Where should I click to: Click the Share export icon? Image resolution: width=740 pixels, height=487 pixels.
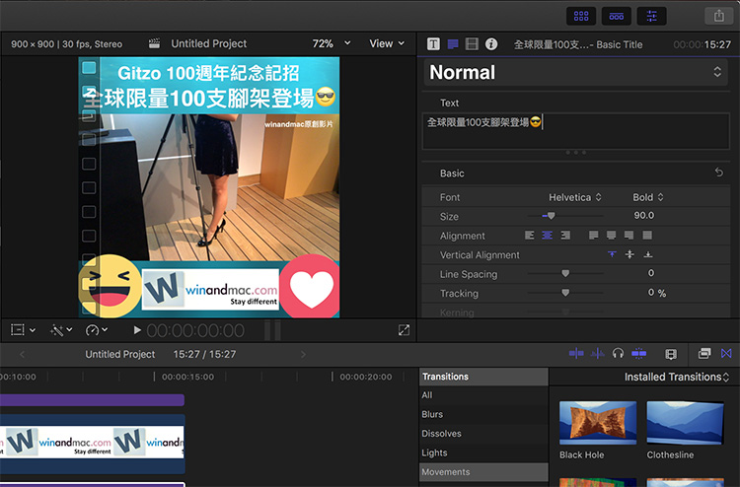point(717,16)
